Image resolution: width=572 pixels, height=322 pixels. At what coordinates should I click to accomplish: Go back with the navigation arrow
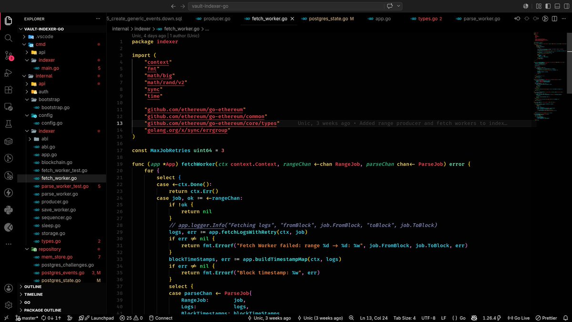click(174, 6)
